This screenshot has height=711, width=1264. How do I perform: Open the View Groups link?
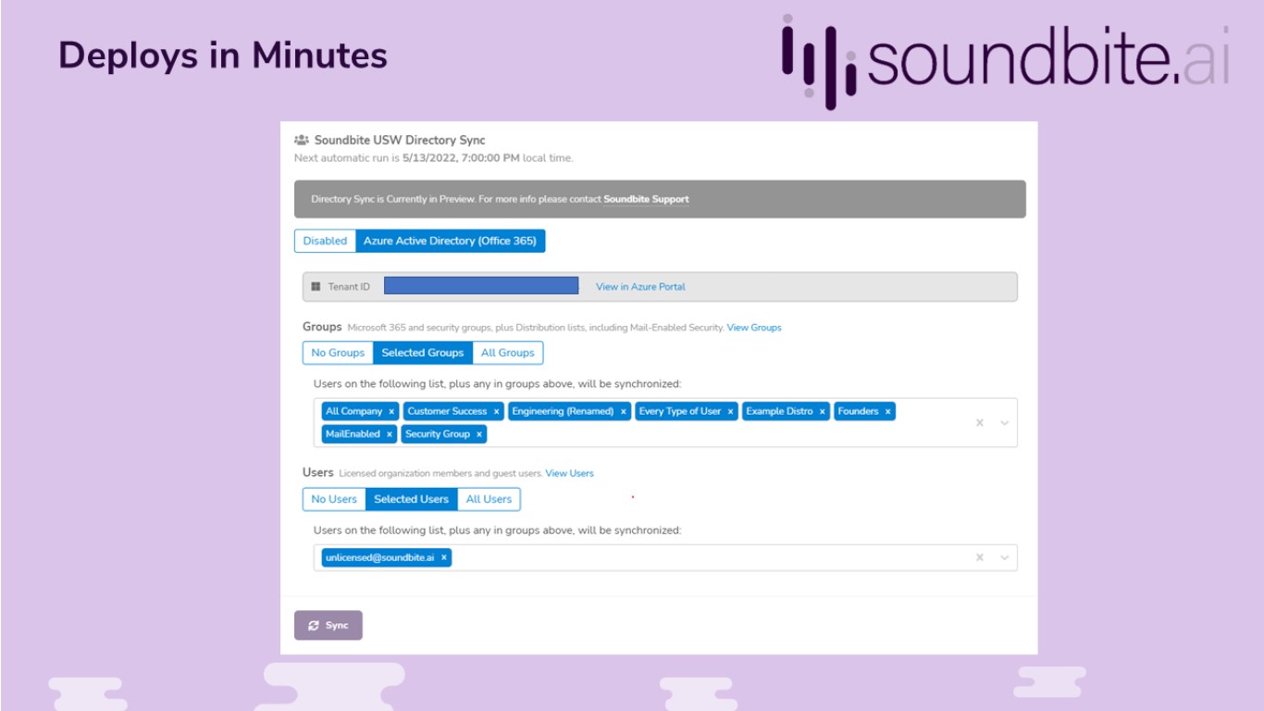pos(754,328)
